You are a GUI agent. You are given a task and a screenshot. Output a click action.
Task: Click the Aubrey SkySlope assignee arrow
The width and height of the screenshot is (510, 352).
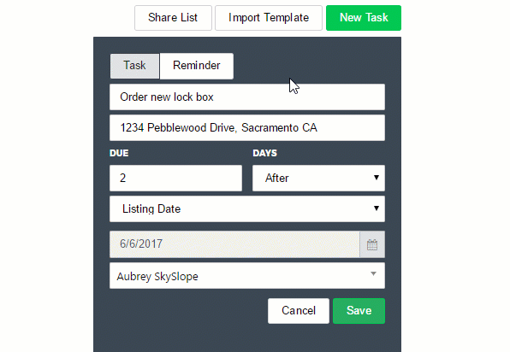point(374,273)
